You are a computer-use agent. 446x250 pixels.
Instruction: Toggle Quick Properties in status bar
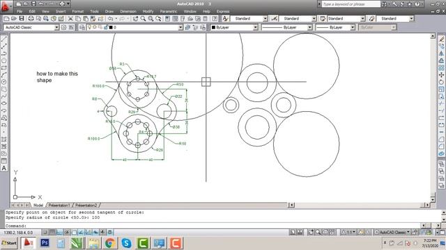click(x=110, y=233)
